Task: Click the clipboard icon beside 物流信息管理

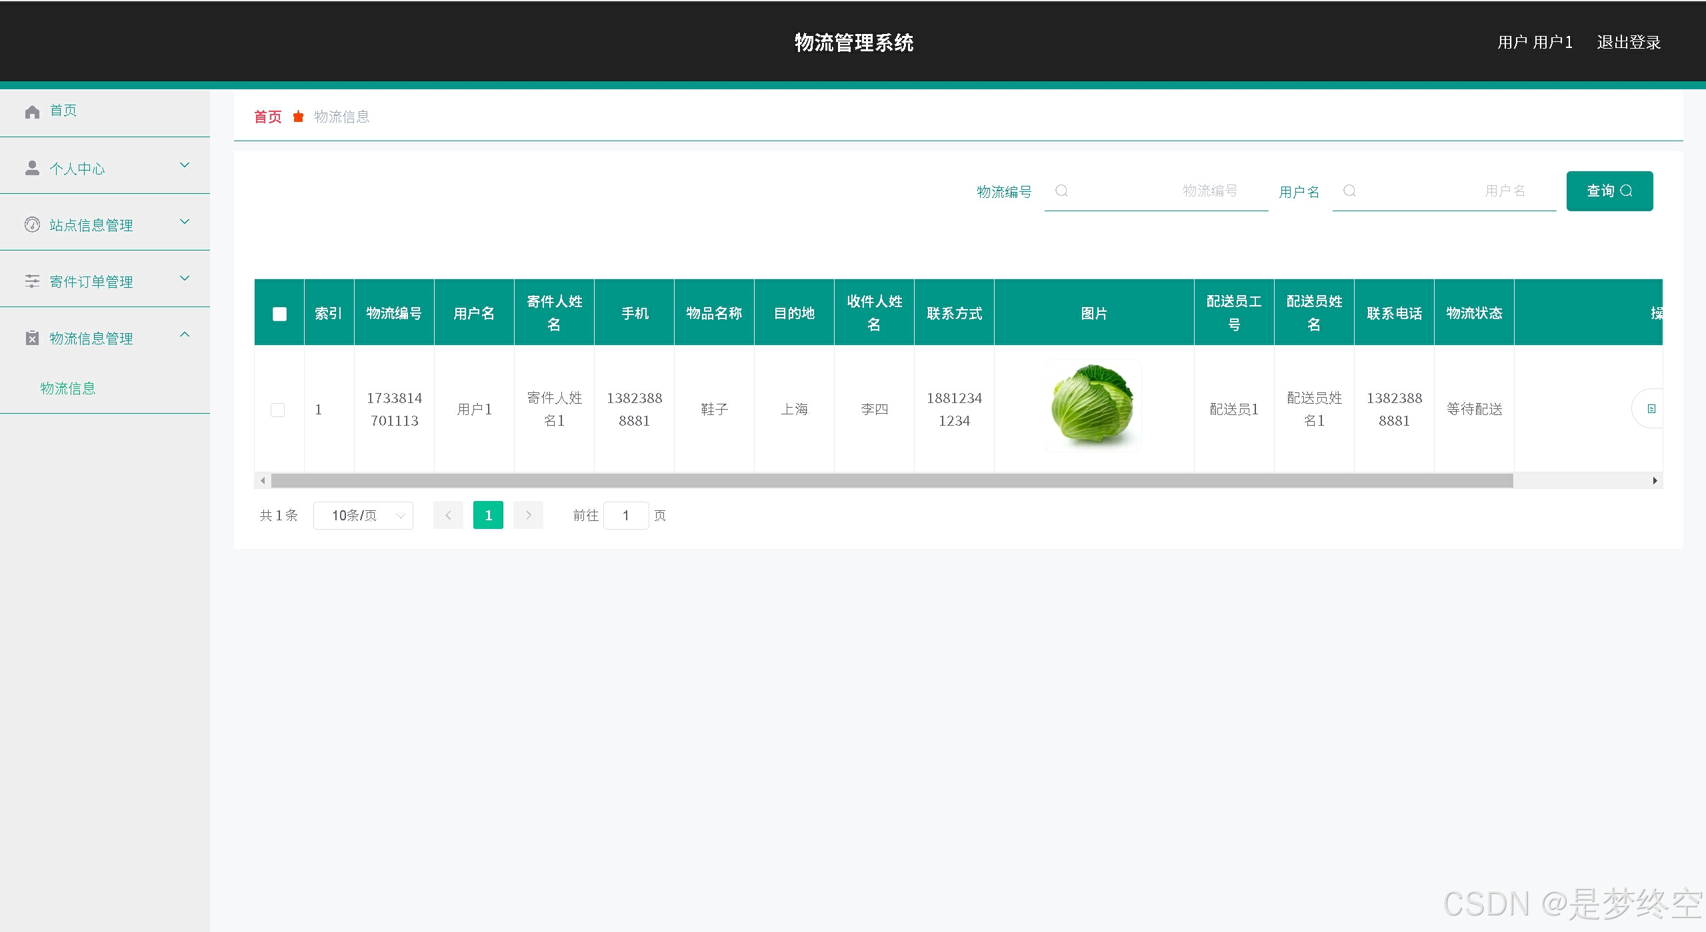Action: (32, 338)
